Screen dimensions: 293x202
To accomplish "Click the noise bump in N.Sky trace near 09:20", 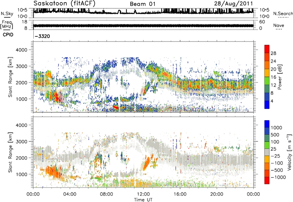I will pyautogui.click(x=119, y=12).
